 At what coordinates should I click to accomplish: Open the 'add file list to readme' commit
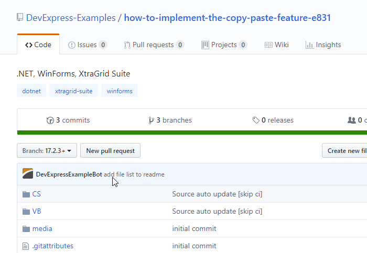[134, 174]
